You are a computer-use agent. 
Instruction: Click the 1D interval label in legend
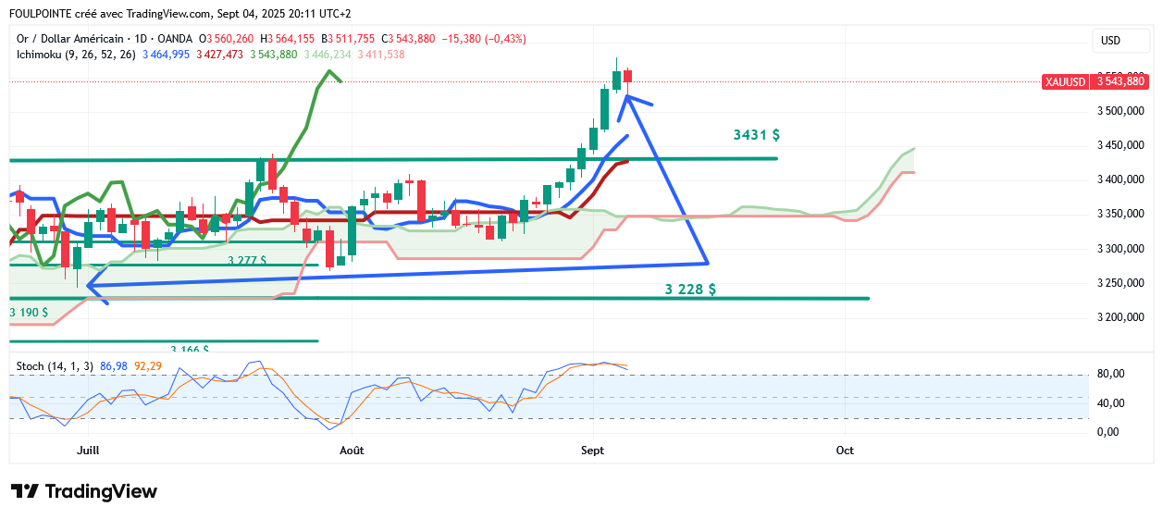[142, 39]
